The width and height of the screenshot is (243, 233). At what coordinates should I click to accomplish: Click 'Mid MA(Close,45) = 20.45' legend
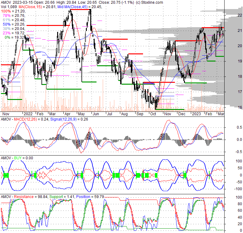79,7
